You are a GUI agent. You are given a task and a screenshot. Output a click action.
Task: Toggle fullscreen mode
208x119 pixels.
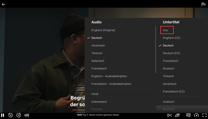[204, 115]
